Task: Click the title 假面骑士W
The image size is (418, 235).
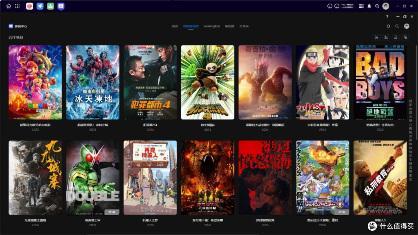Action: coord(93,220)
